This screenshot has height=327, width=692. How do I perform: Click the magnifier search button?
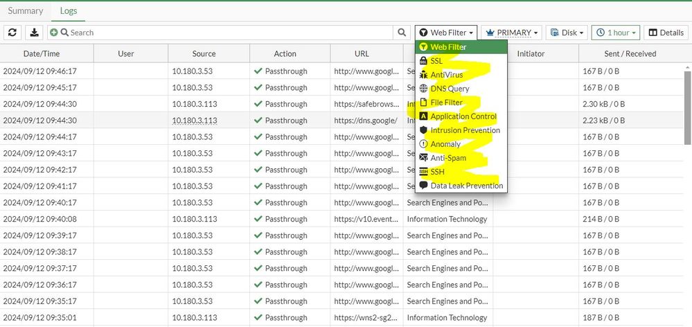[x=402, y=33]
